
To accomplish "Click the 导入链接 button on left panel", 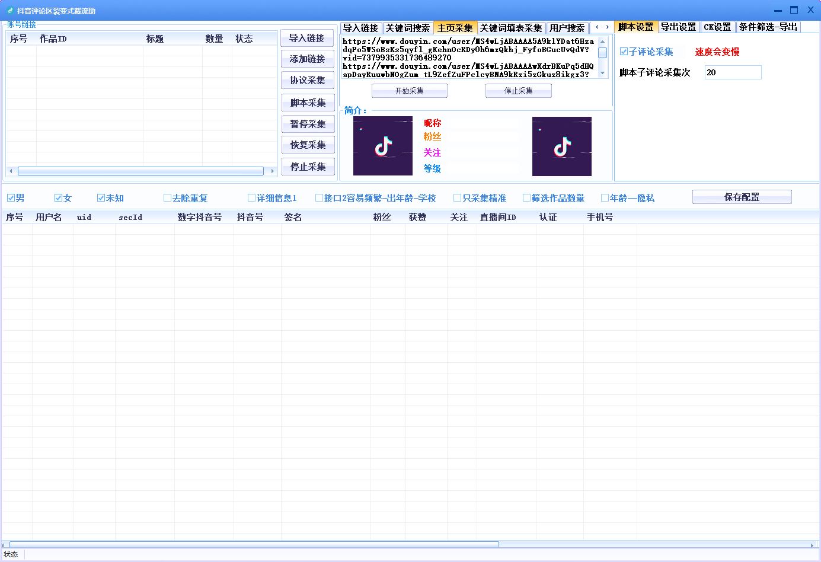I will 306,38.
